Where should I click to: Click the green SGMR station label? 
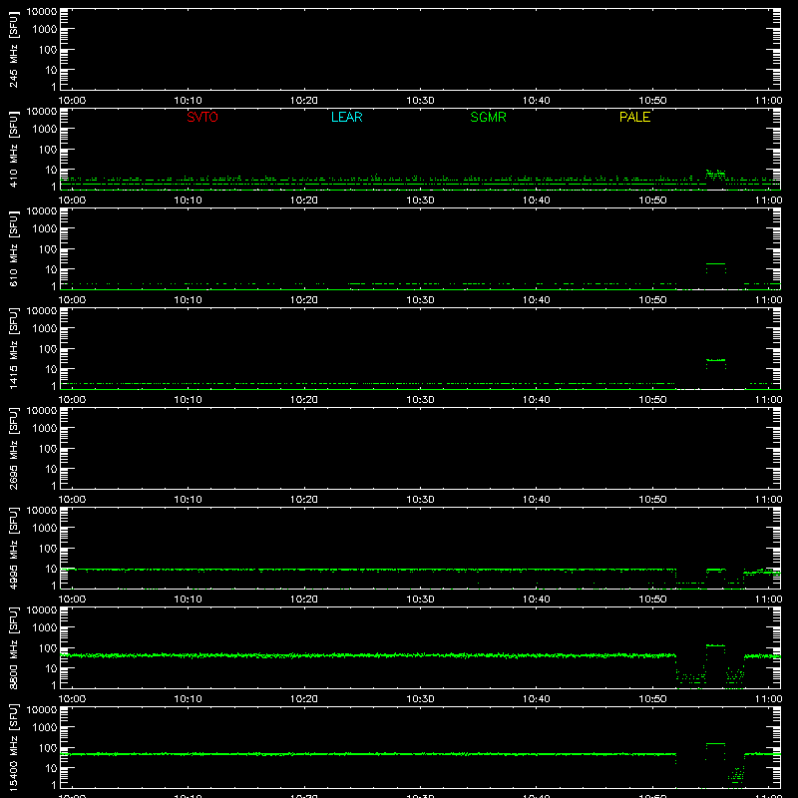point(488,117)
